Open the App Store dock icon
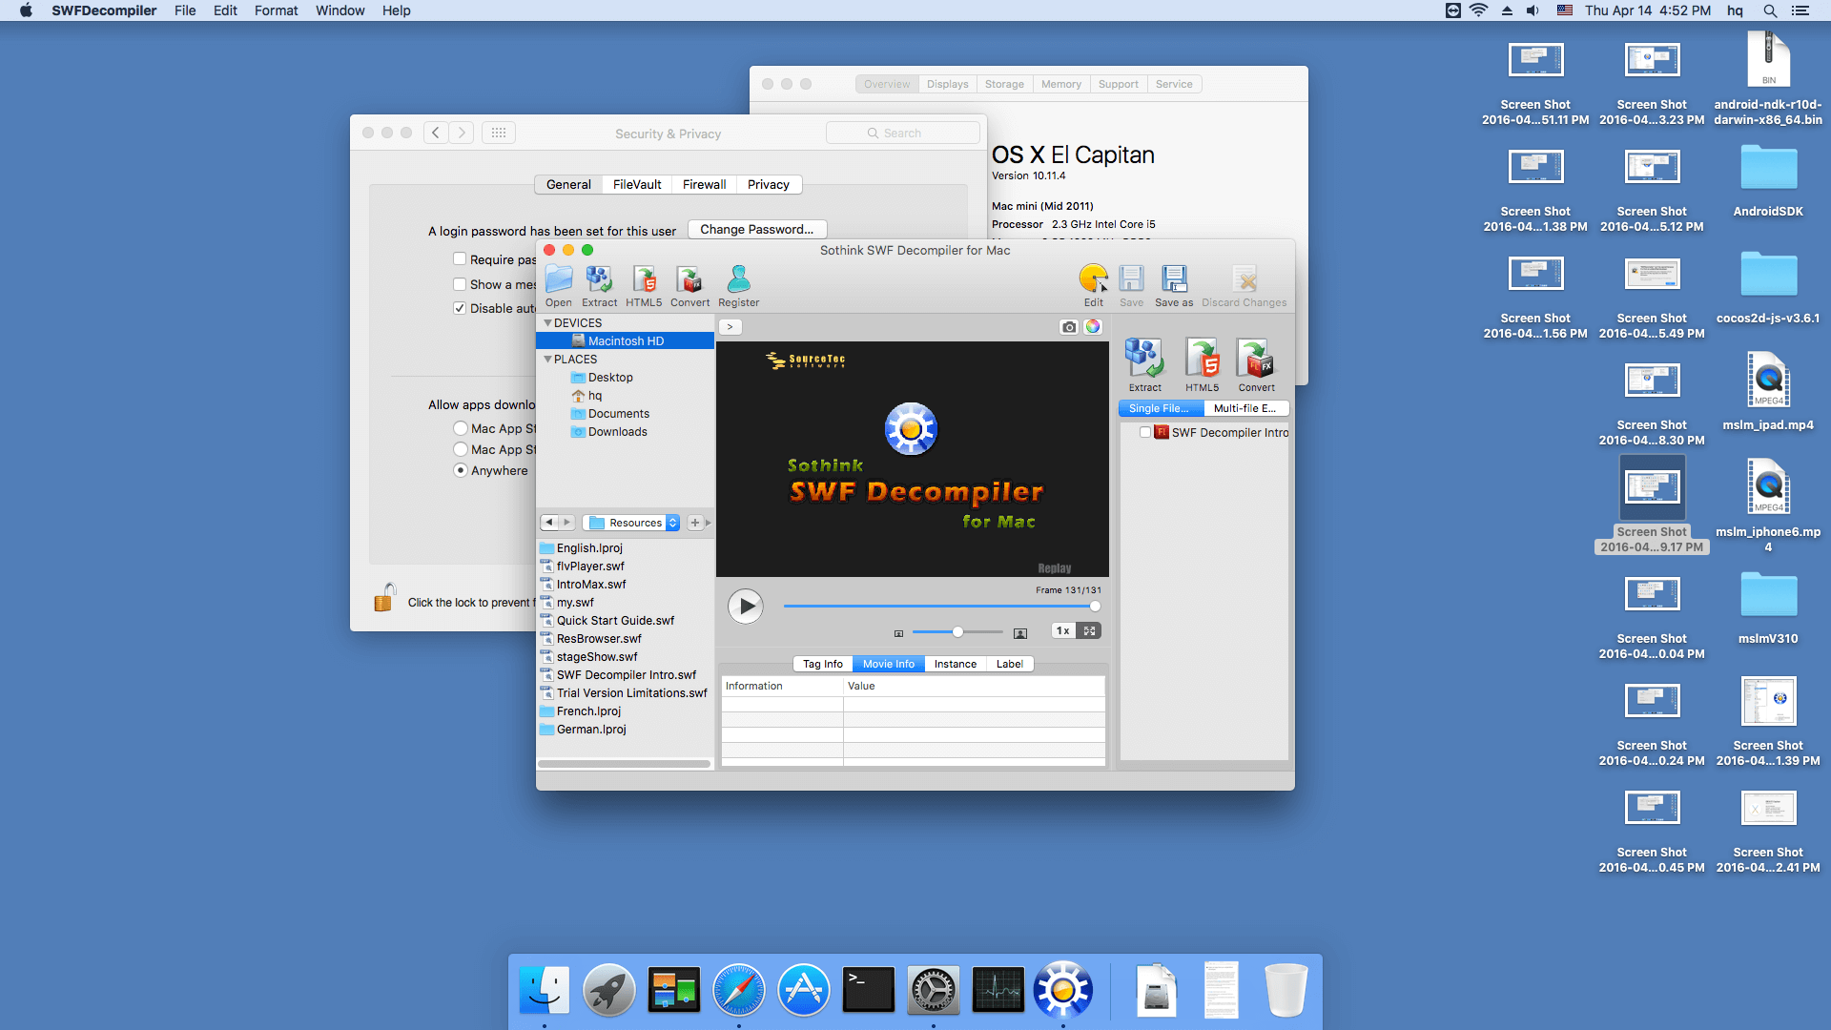 [804, 990]
